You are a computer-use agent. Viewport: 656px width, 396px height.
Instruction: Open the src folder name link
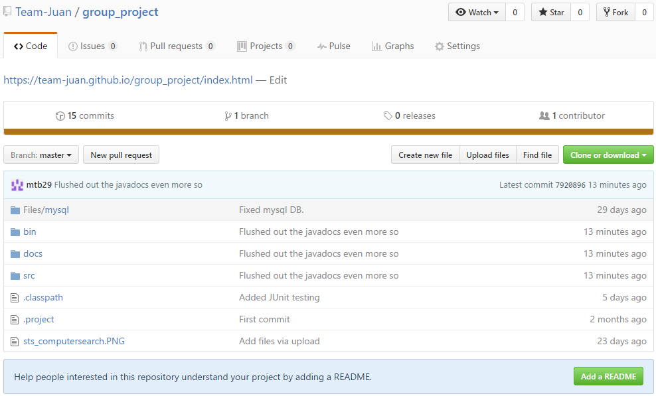point(29,275)
